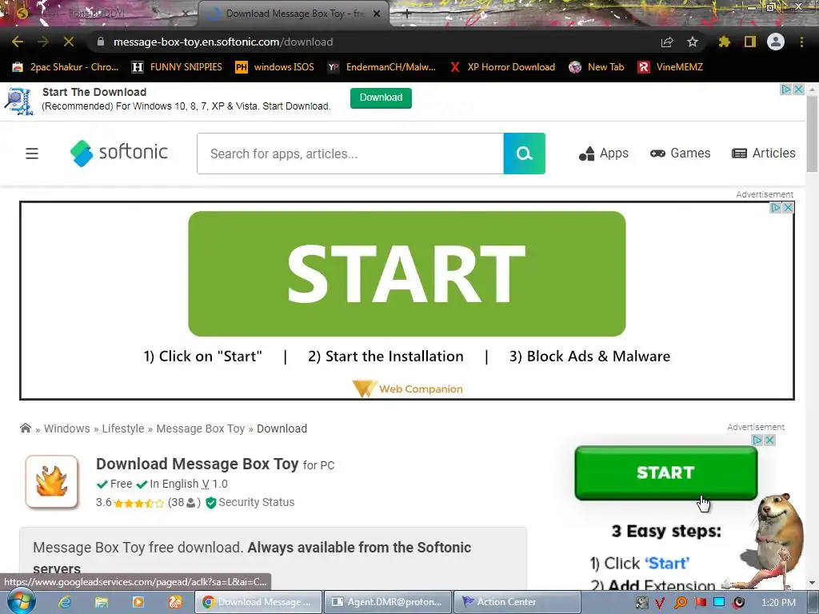Close the top banner ad with X

(799, 90)
